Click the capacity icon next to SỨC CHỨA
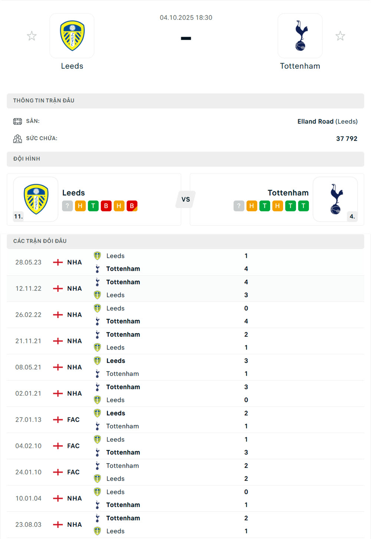 pyautogui.click(x=17, y=138)
